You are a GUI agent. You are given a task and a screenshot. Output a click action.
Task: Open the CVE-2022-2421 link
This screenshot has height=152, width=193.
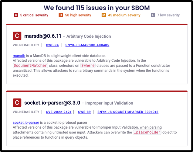click(59, 112)
